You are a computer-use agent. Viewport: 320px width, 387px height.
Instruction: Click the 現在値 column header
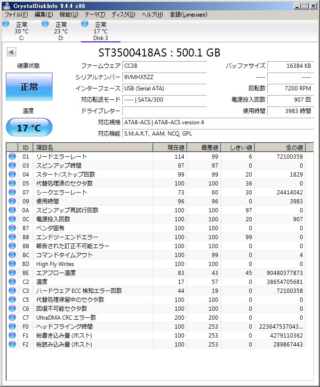170,147
